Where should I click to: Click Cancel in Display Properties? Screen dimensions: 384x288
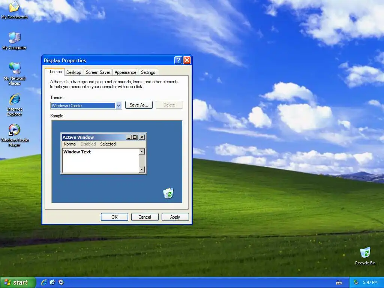point(145,217)
